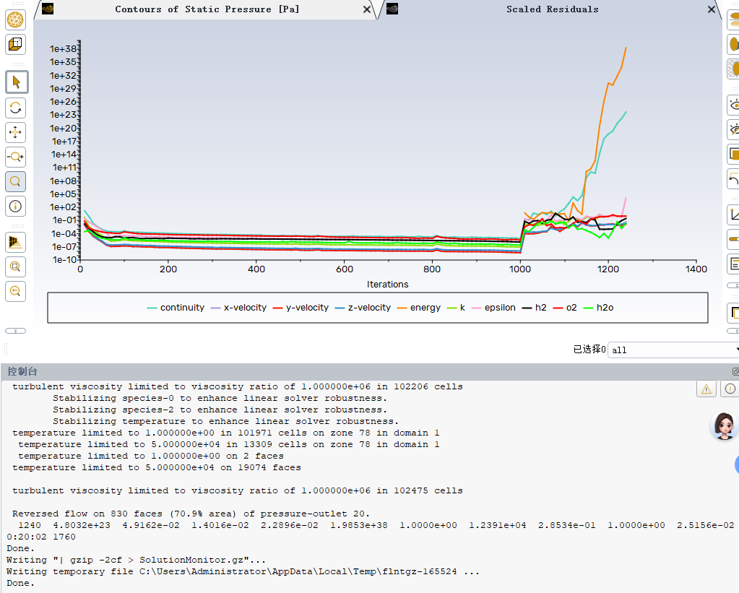Click the fit to window icon
The height and width of the screenshot is (593, 739).
pyautogui.click(x=15, y=267)
